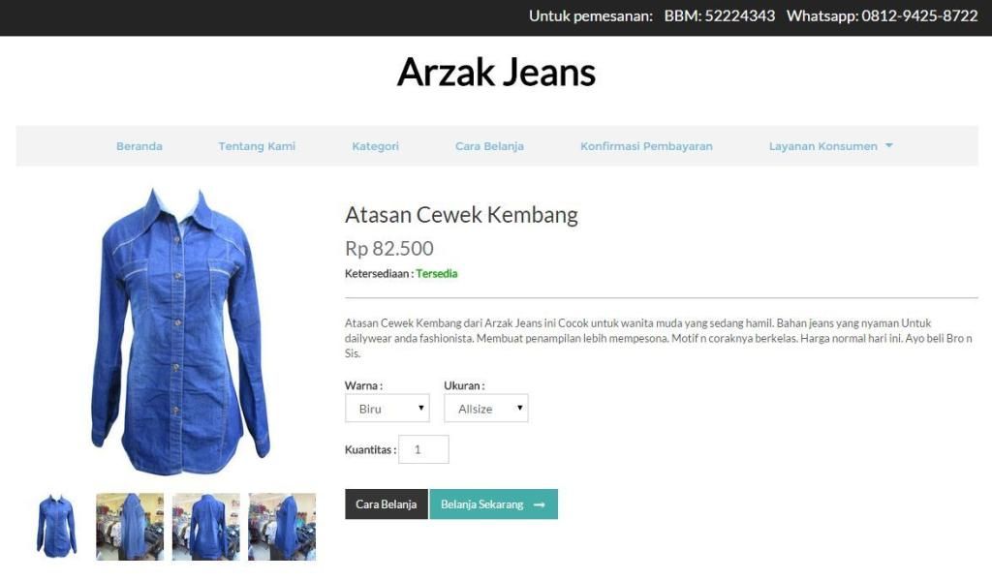992x580 pixels.
Task: Select the fourth thumbnail with side view
Action: pos(282,527)
